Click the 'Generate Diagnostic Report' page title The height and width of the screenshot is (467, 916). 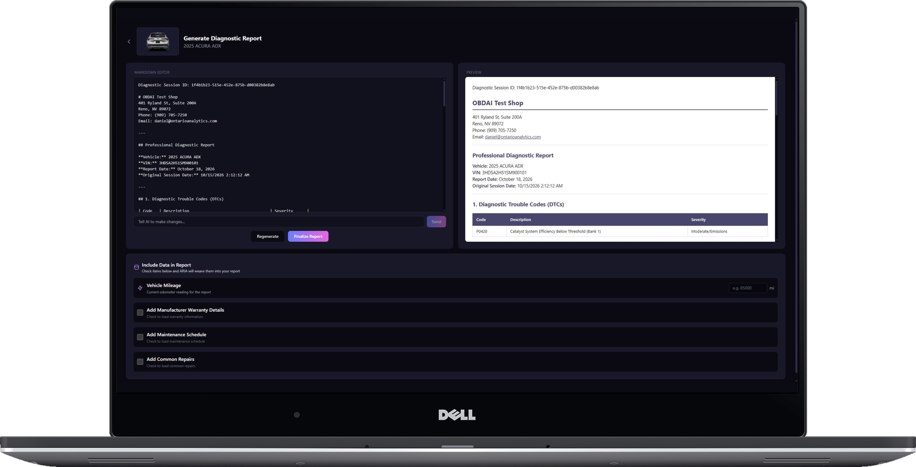click(x=223, y=38)
